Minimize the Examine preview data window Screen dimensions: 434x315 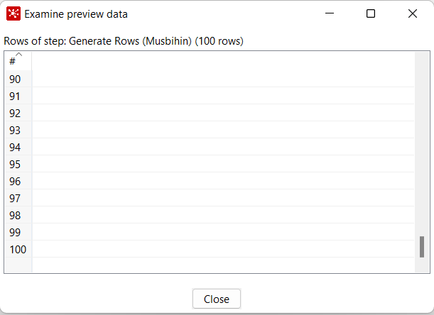330,13
